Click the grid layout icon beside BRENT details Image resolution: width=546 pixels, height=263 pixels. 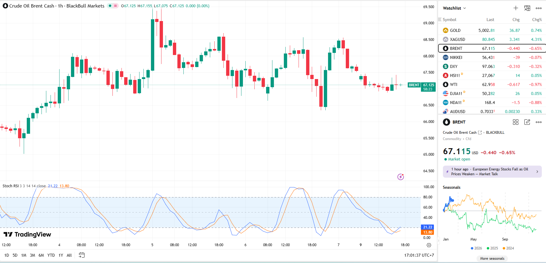coord(516,122)
